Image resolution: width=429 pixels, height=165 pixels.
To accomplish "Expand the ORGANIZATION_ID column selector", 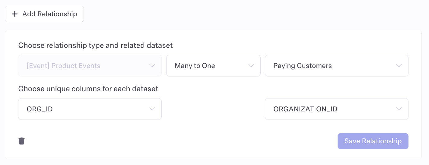I will tap(336, 109).
